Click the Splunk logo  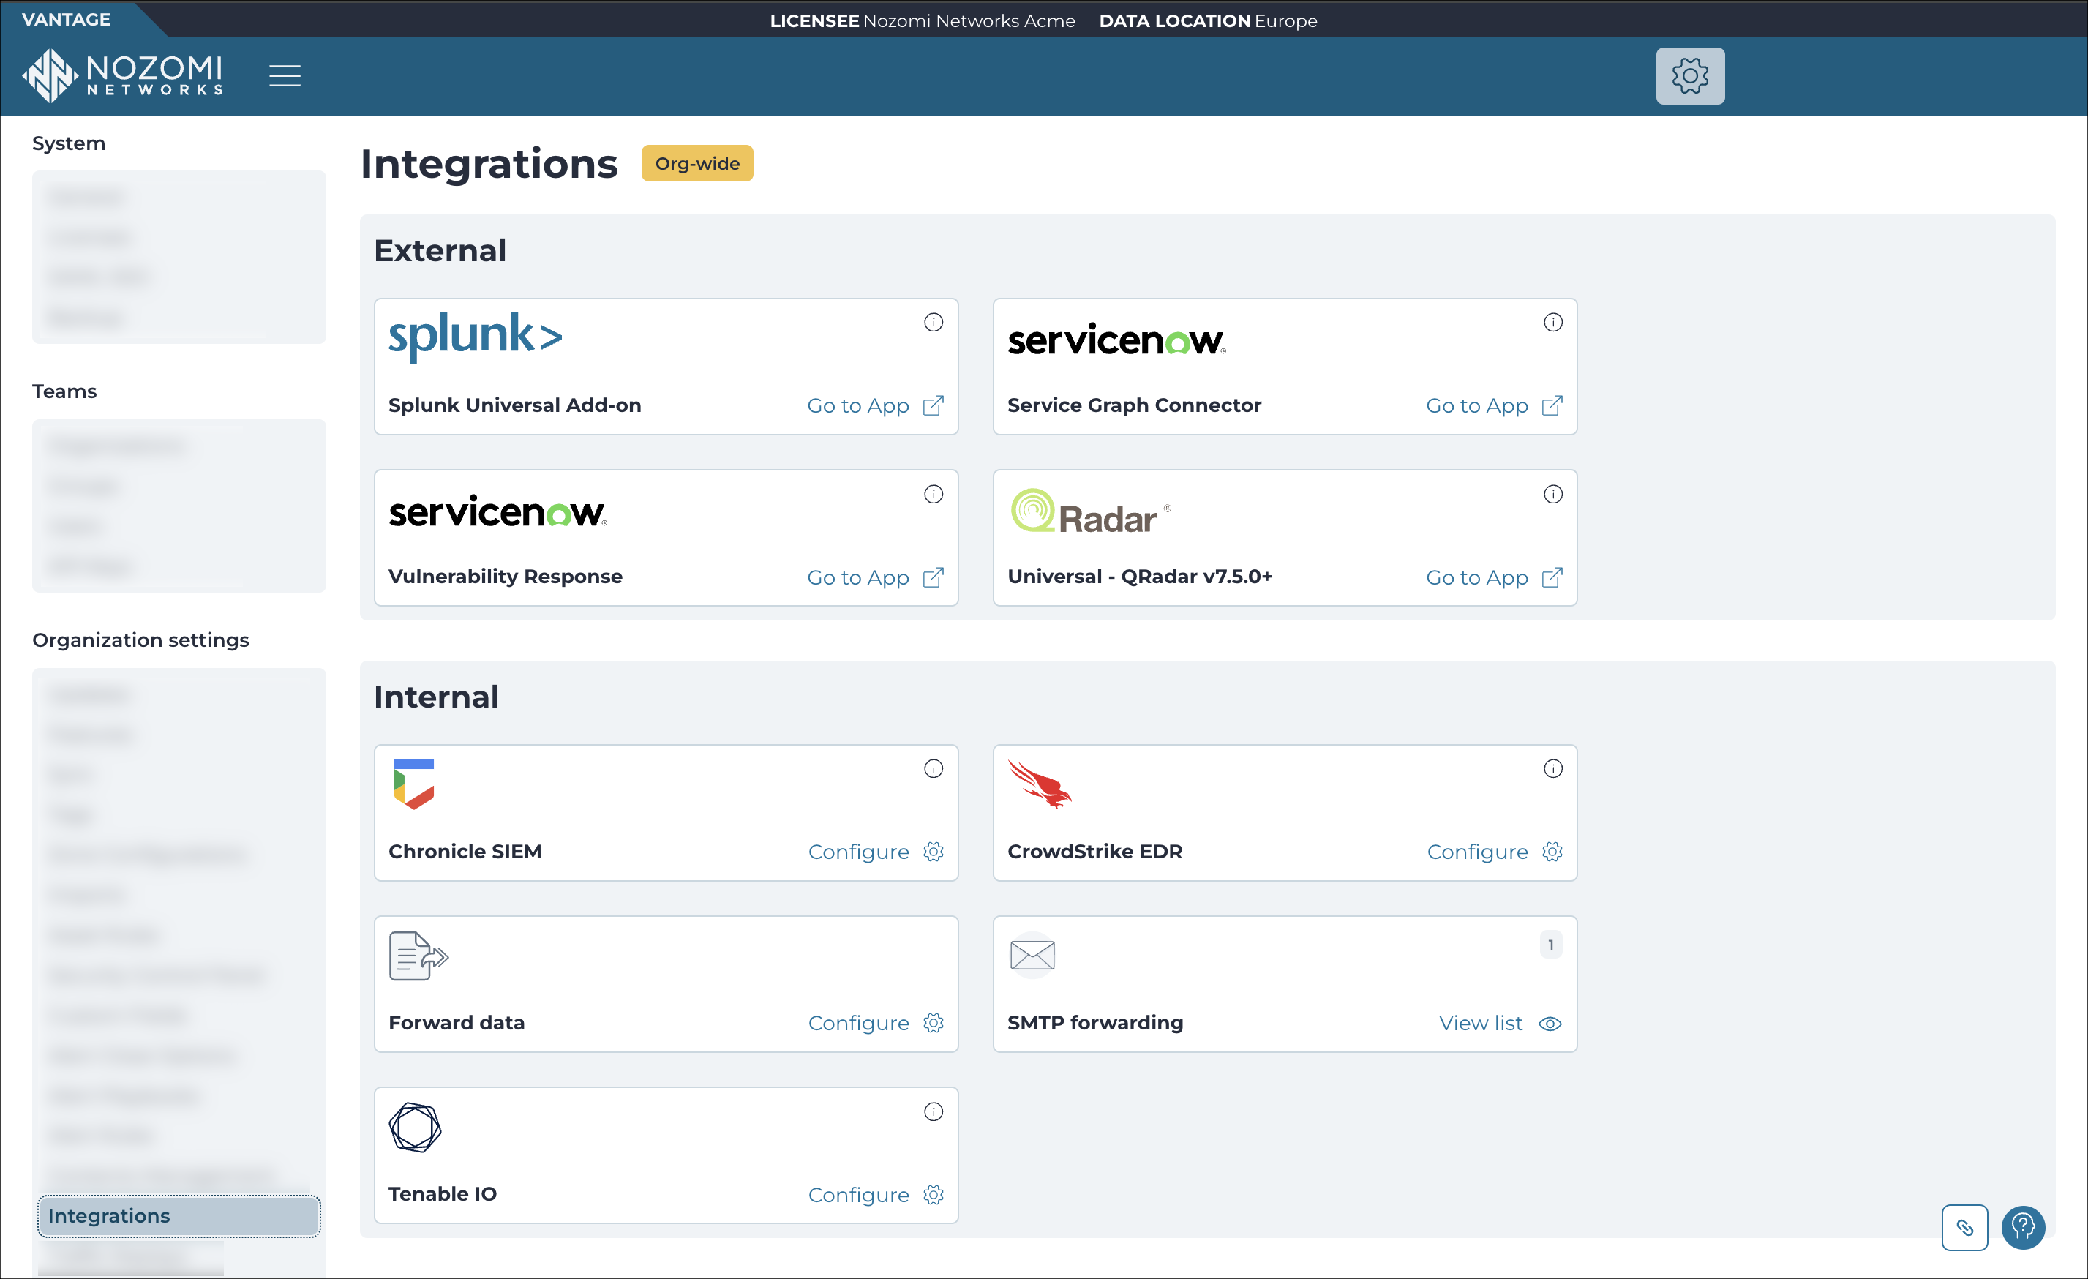[475, 337]
